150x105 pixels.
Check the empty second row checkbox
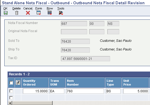[11, 98]
